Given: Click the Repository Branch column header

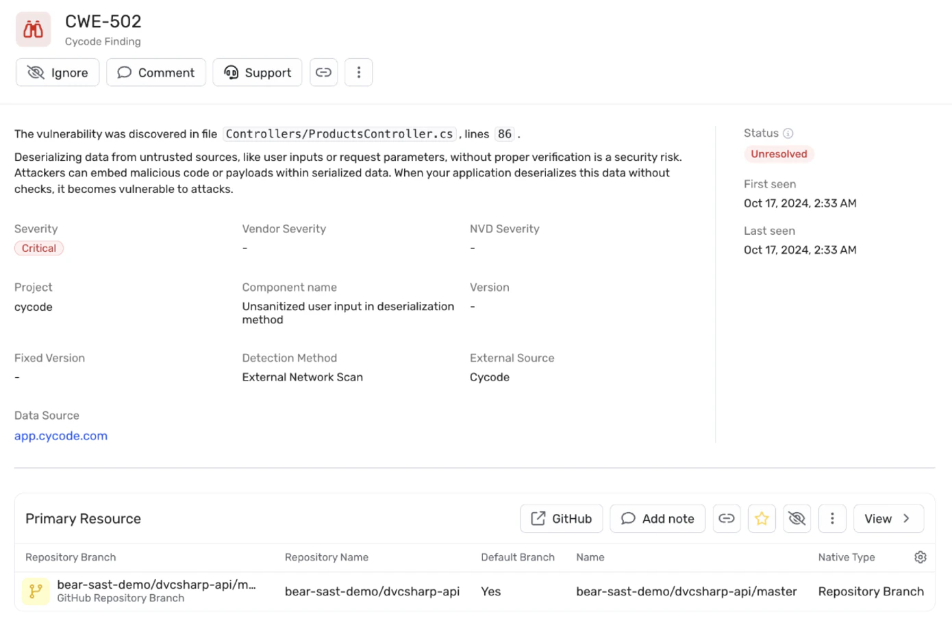Looking at the screenshot, I should pos(71,557).
